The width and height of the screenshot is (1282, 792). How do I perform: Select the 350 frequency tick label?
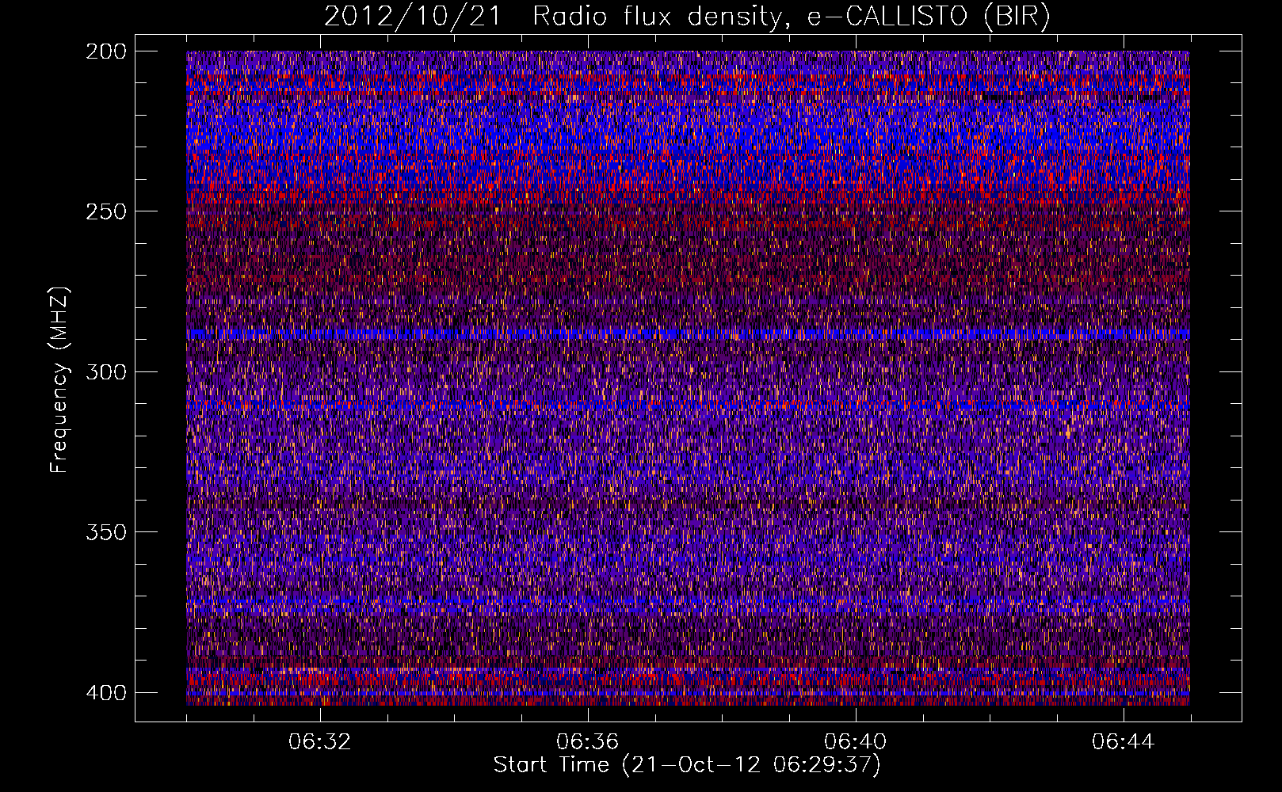[x=105, y=531]
